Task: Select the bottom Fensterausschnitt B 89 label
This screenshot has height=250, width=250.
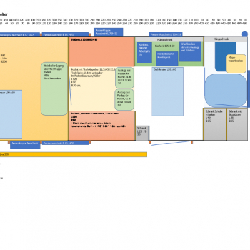Action: coord(66,143)
